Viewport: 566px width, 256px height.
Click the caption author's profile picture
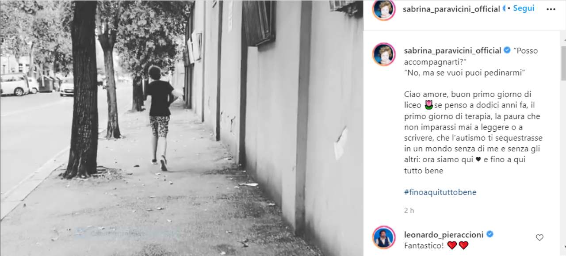pos(384,54)
